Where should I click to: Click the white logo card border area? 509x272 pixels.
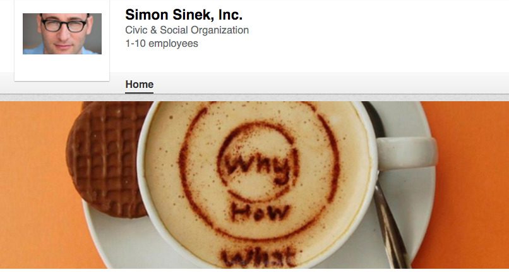coord(62,68)
